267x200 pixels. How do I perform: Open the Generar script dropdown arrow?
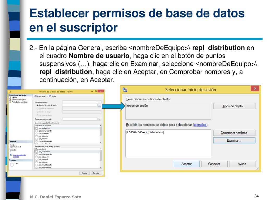point(47,96)
